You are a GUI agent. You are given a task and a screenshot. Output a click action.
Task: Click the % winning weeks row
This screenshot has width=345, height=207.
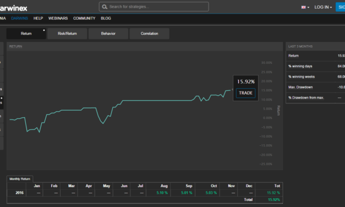tap(315, 77)
